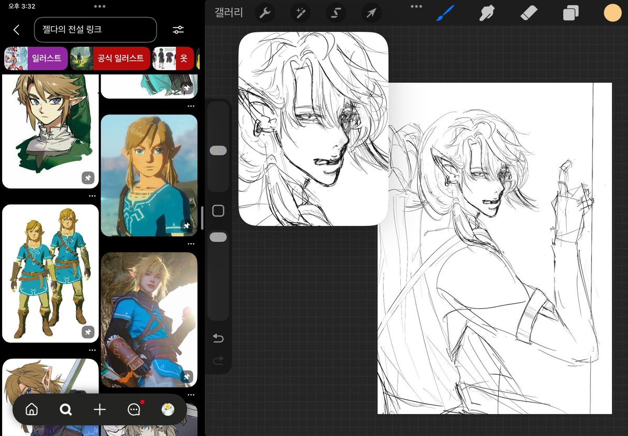Select the 일러스트 category chip
Screen dimensions: 628x436
pyautogui.click(x=36, y=59)
